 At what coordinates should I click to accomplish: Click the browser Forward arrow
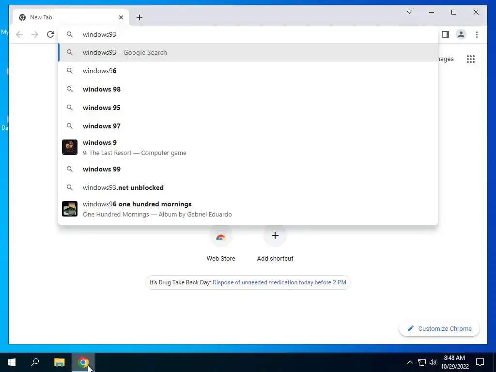[35, 34]
